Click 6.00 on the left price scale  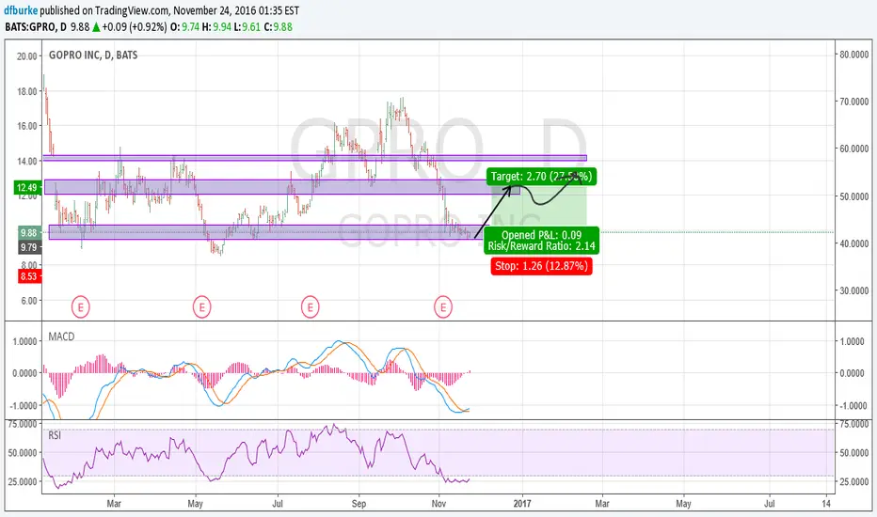click(29, 300)
